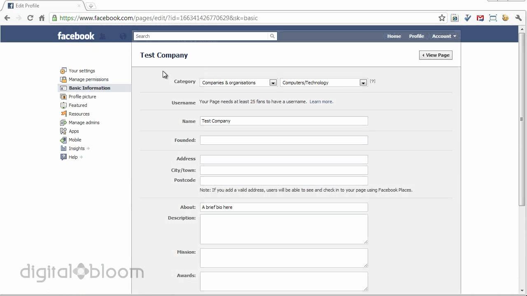The width and height of the screenshot is (527, 296).
Task: Click the Facebook logo
Action: tap(76, 36)
